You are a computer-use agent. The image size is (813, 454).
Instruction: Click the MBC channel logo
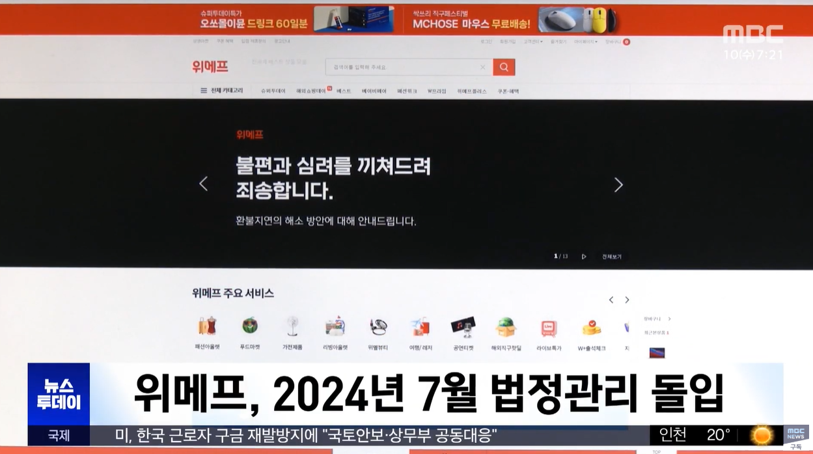(753, 35)
